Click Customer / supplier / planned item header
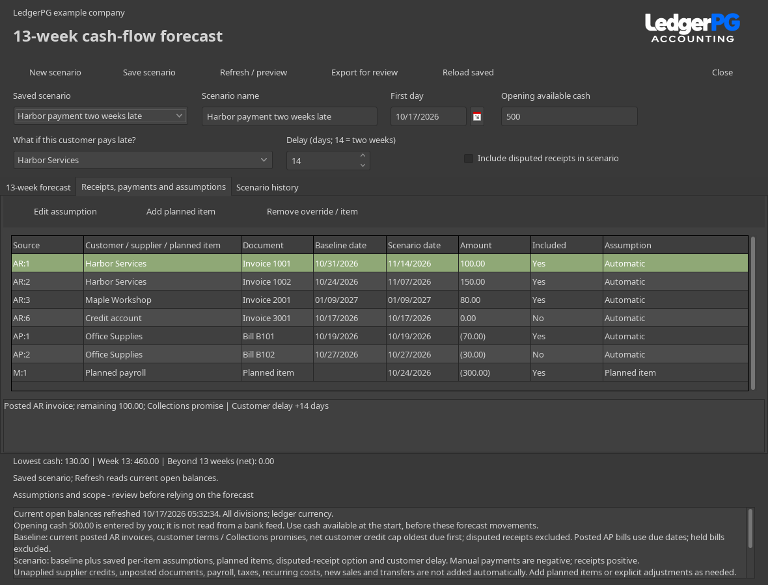768x585 pixels. click(x=162, y=245)
